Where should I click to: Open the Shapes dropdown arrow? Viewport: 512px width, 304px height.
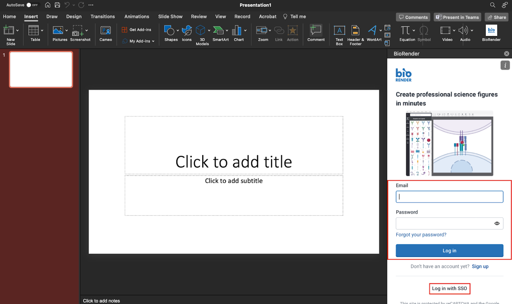[178, 31]
